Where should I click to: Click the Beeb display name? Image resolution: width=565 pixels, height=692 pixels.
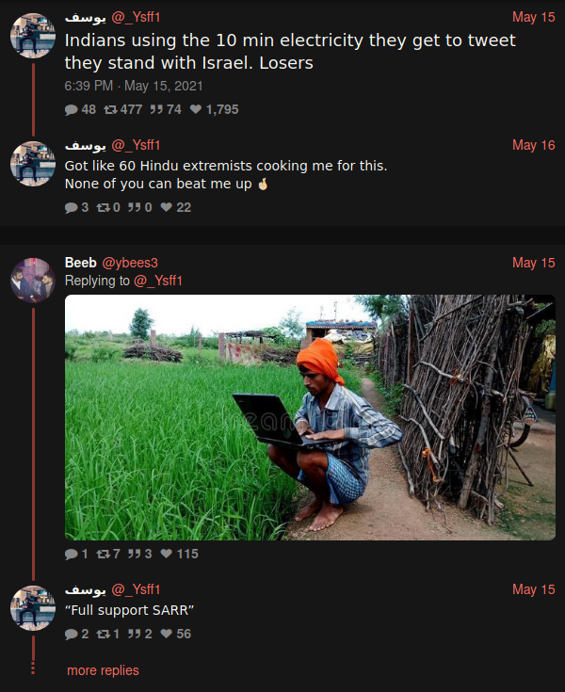pos(80,263)
